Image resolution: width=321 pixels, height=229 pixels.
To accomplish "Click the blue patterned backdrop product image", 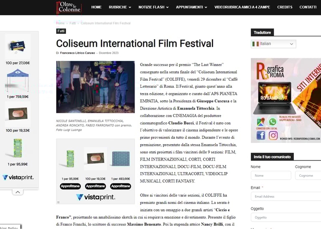I will pyautogui.click(x=121, y=159).
